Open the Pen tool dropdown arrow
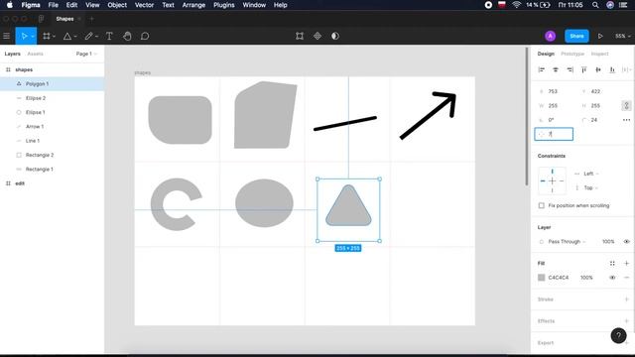This screenshot has height=357, width=635. coord(96,37)
